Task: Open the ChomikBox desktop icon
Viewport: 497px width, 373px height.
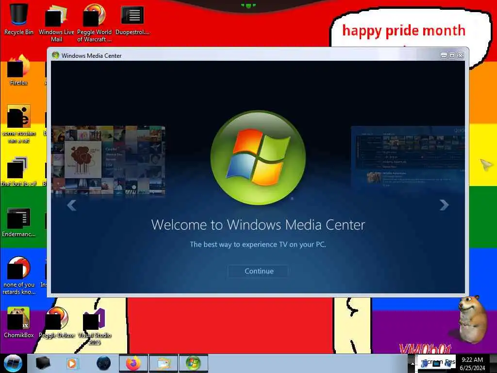Action: [19, 322]
